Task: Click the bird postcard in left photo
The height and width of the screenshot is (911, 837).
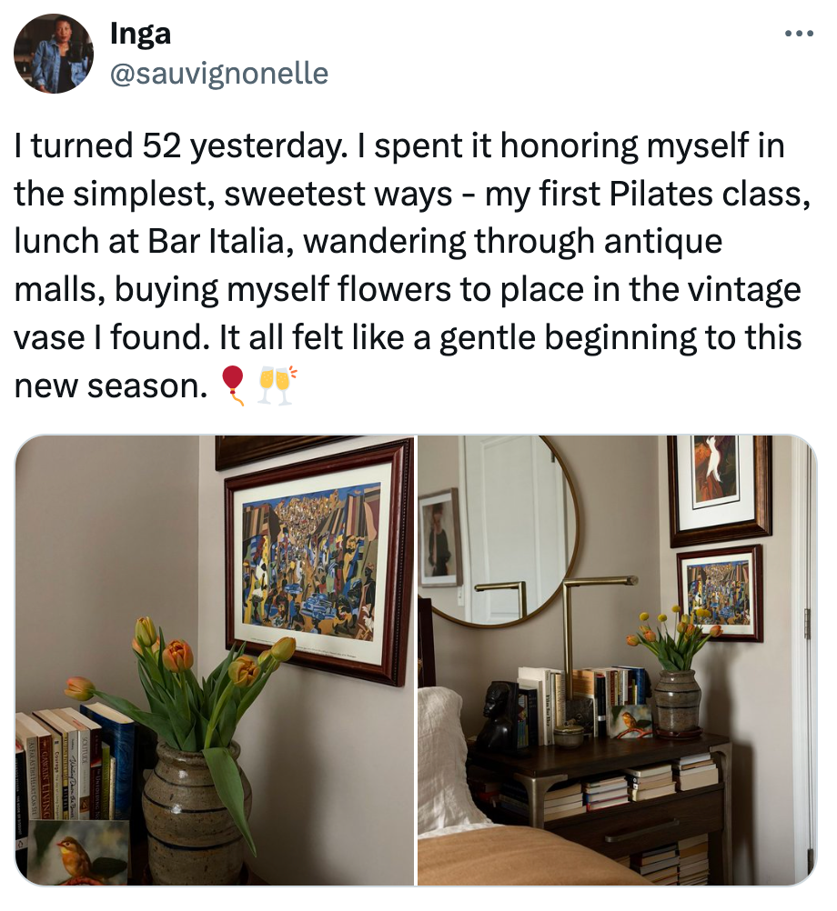Action: tap(78, 850)
